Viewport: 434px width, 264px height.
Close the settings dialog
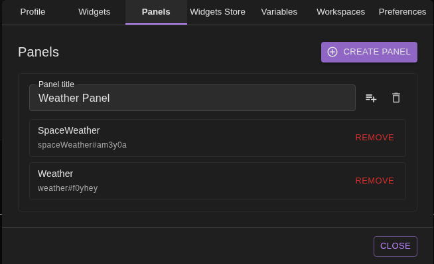(396, 246)
